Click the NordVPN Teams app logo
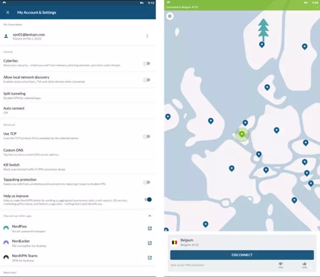The height and width of the screenshot is (277, 320). pyautogui.click(x=6, y=257)
